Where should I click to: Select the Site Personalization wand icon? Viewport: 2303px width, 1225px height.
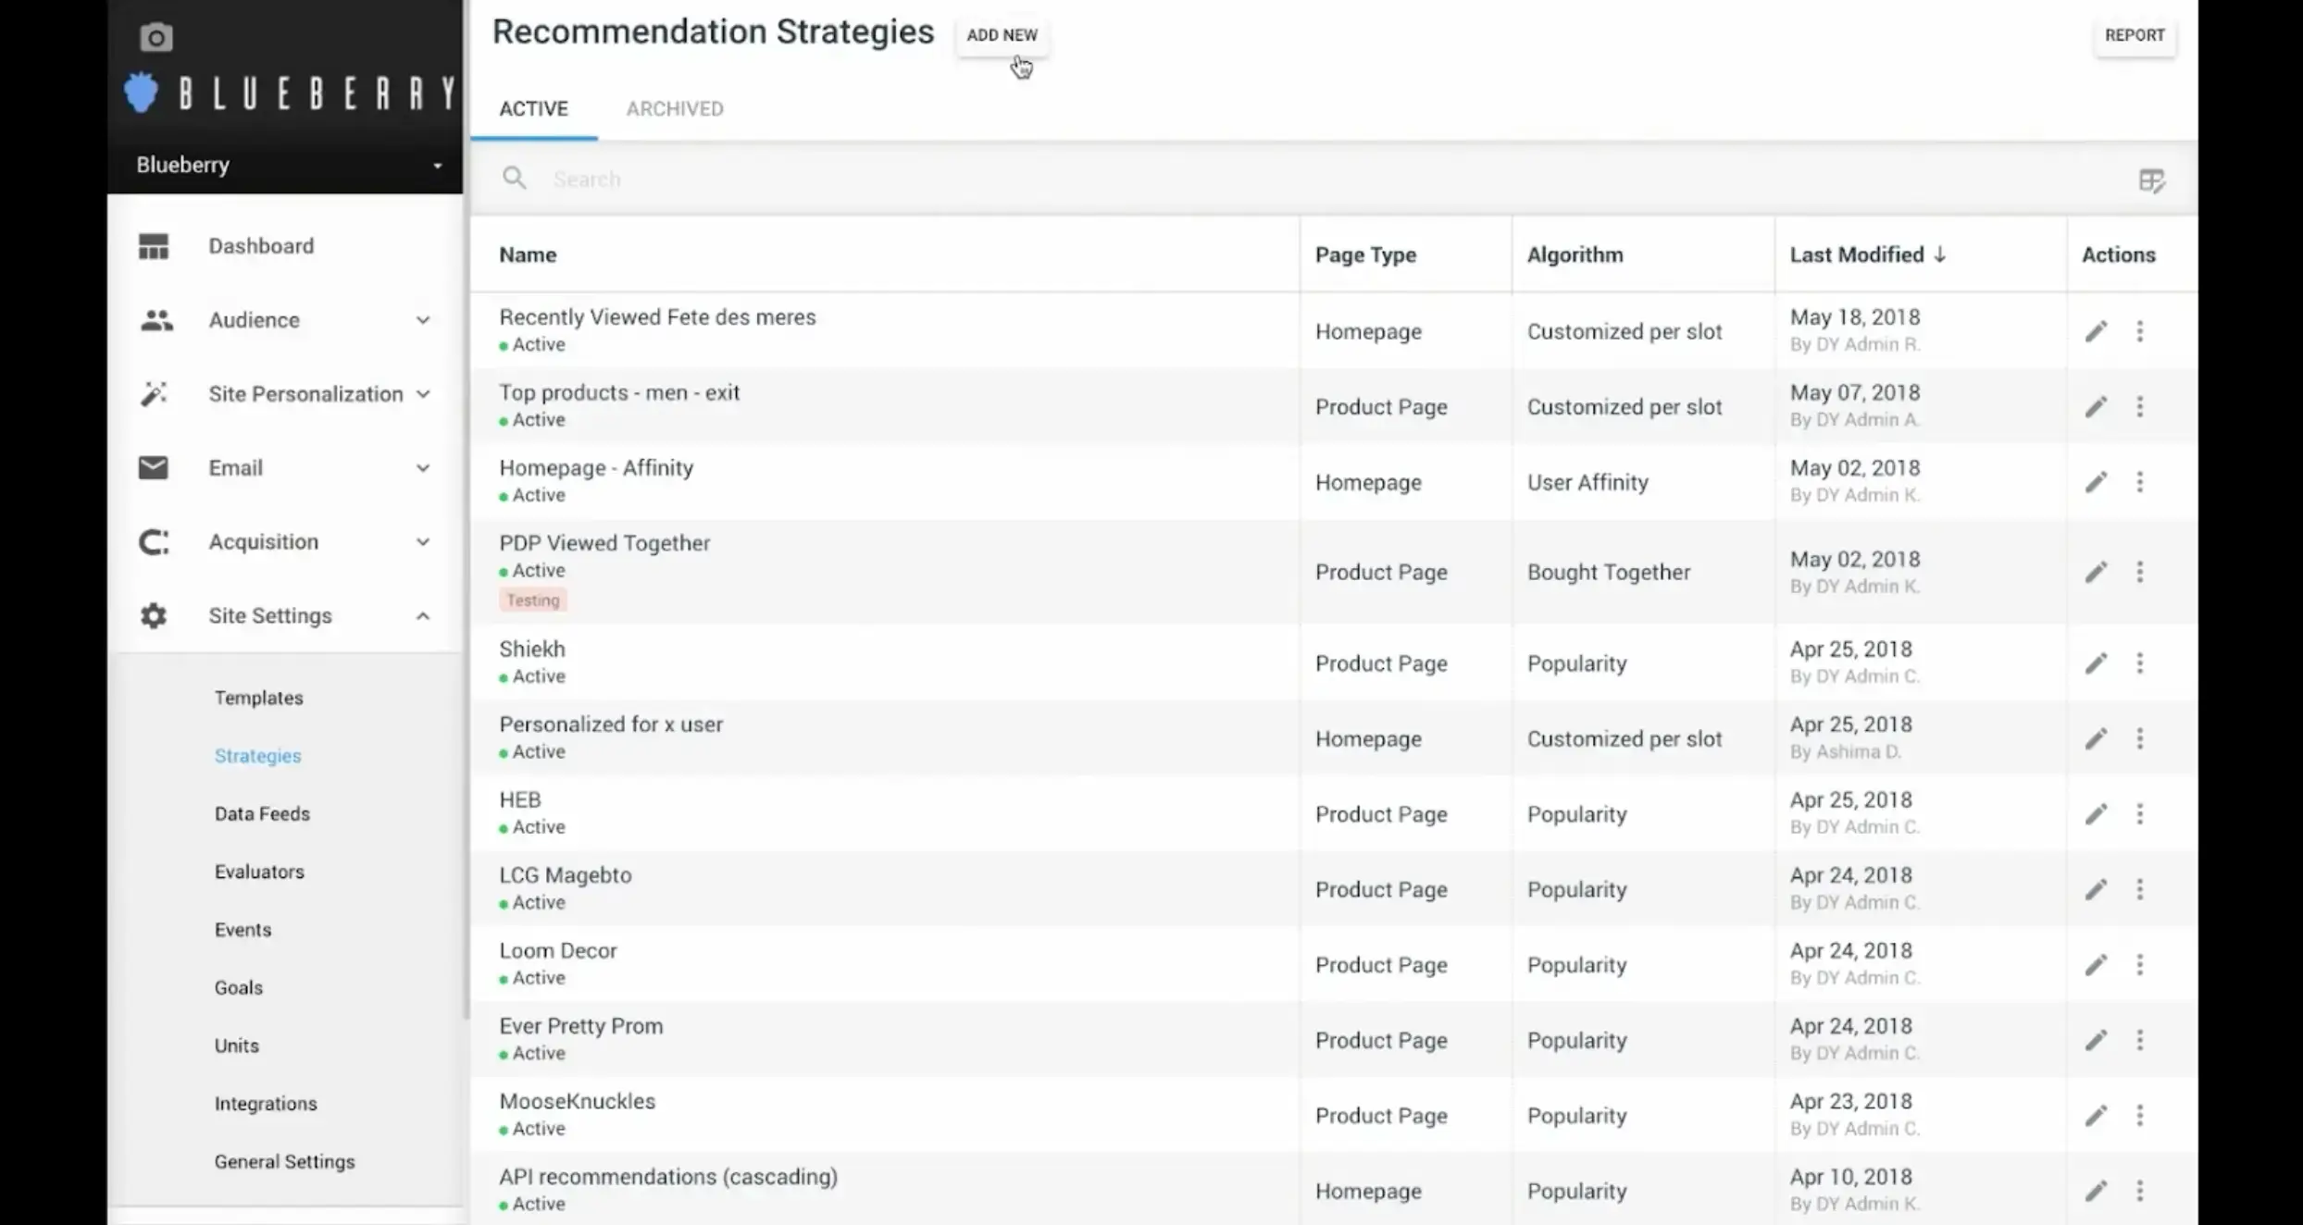(154, 393)
